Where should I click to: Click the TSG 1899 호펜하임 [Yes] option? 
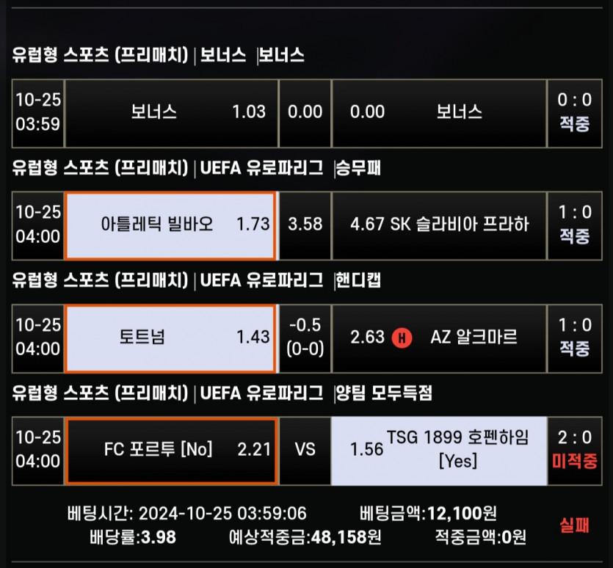point(439,450)
